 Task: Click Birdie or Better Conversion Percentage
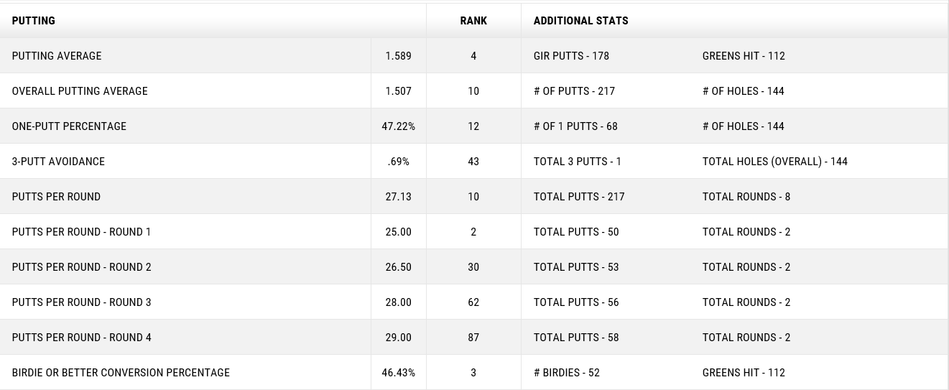click(x=121, y=373)
